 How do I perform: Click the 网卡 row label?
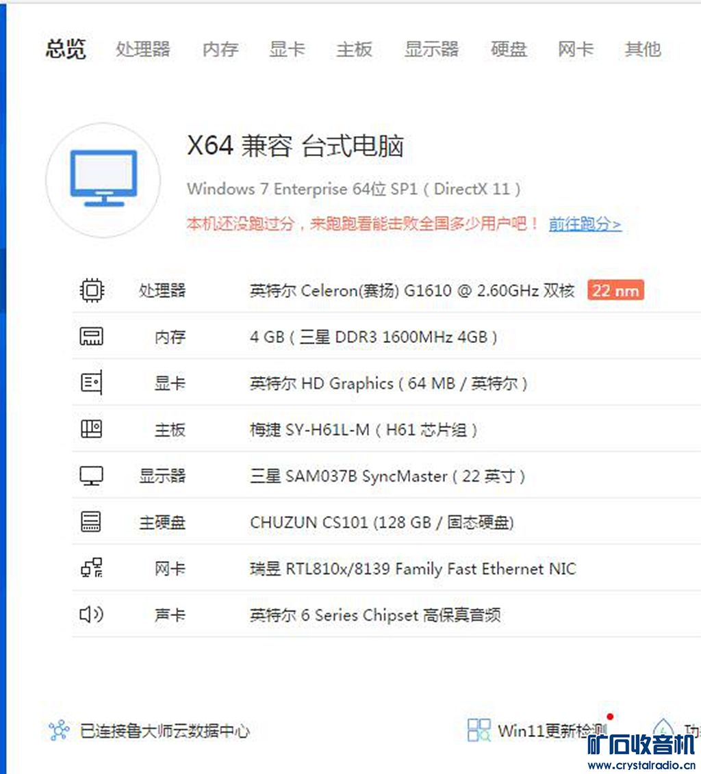pos(170,569)
